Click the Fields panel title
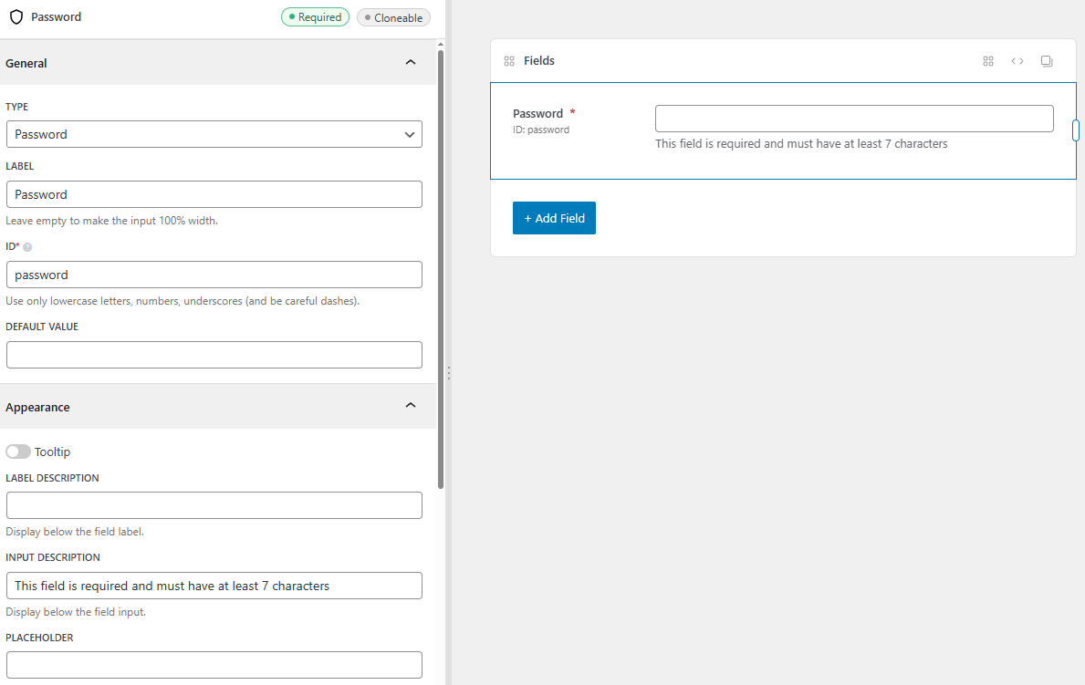Image resolution: width=1085 pixels, height=685 pixels. [540, 60]
